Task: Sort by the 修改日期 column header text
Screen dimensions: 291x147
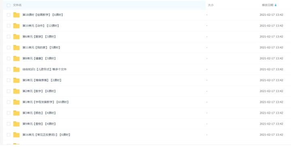Action: 267,5
